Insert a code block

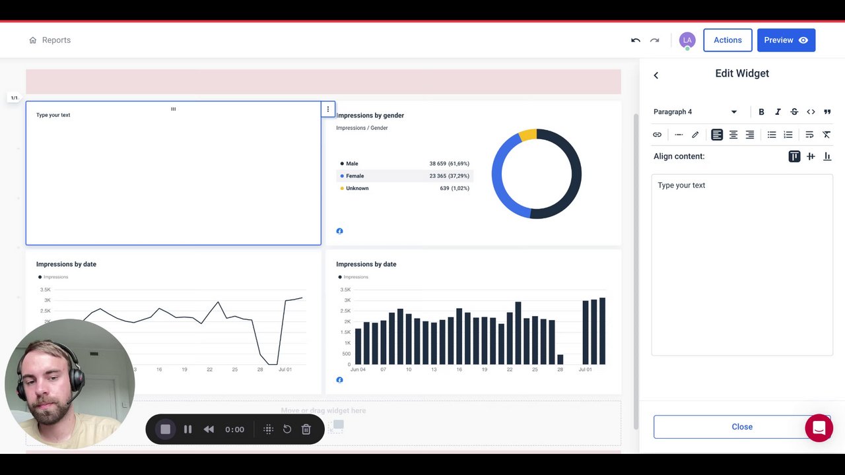(x=811, y=112)
